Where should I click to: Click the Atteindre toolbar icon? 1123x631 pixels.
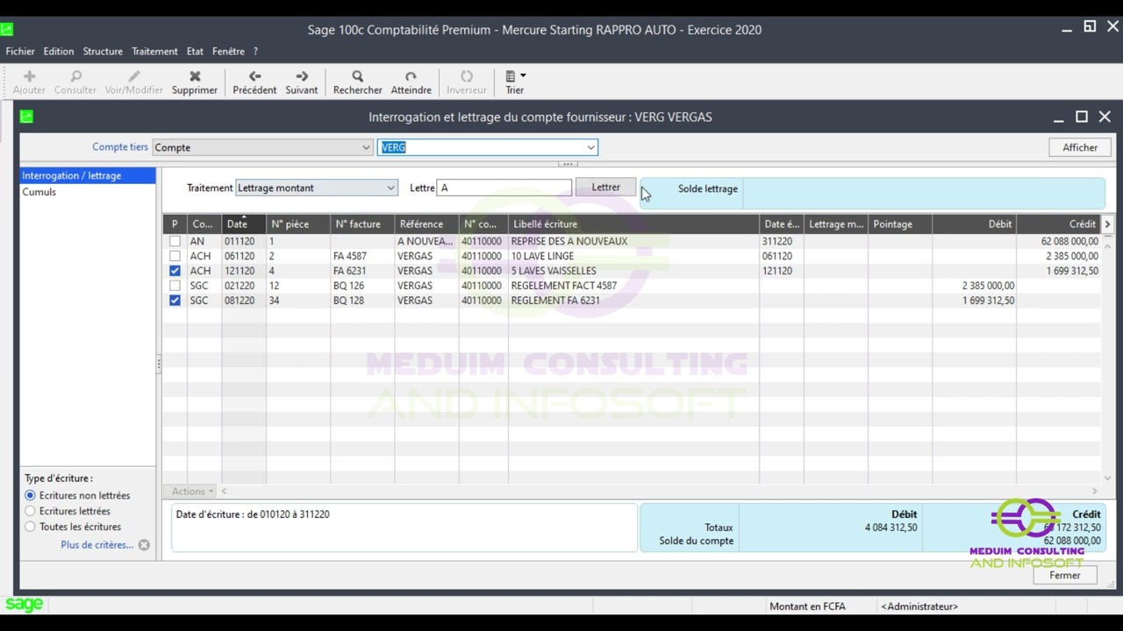(411, 77)
